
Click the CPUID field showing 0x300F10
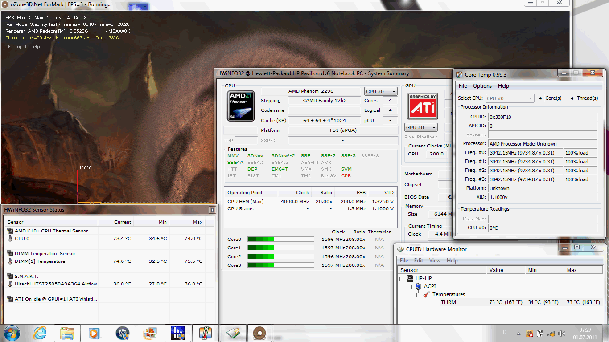pos(543,117)
